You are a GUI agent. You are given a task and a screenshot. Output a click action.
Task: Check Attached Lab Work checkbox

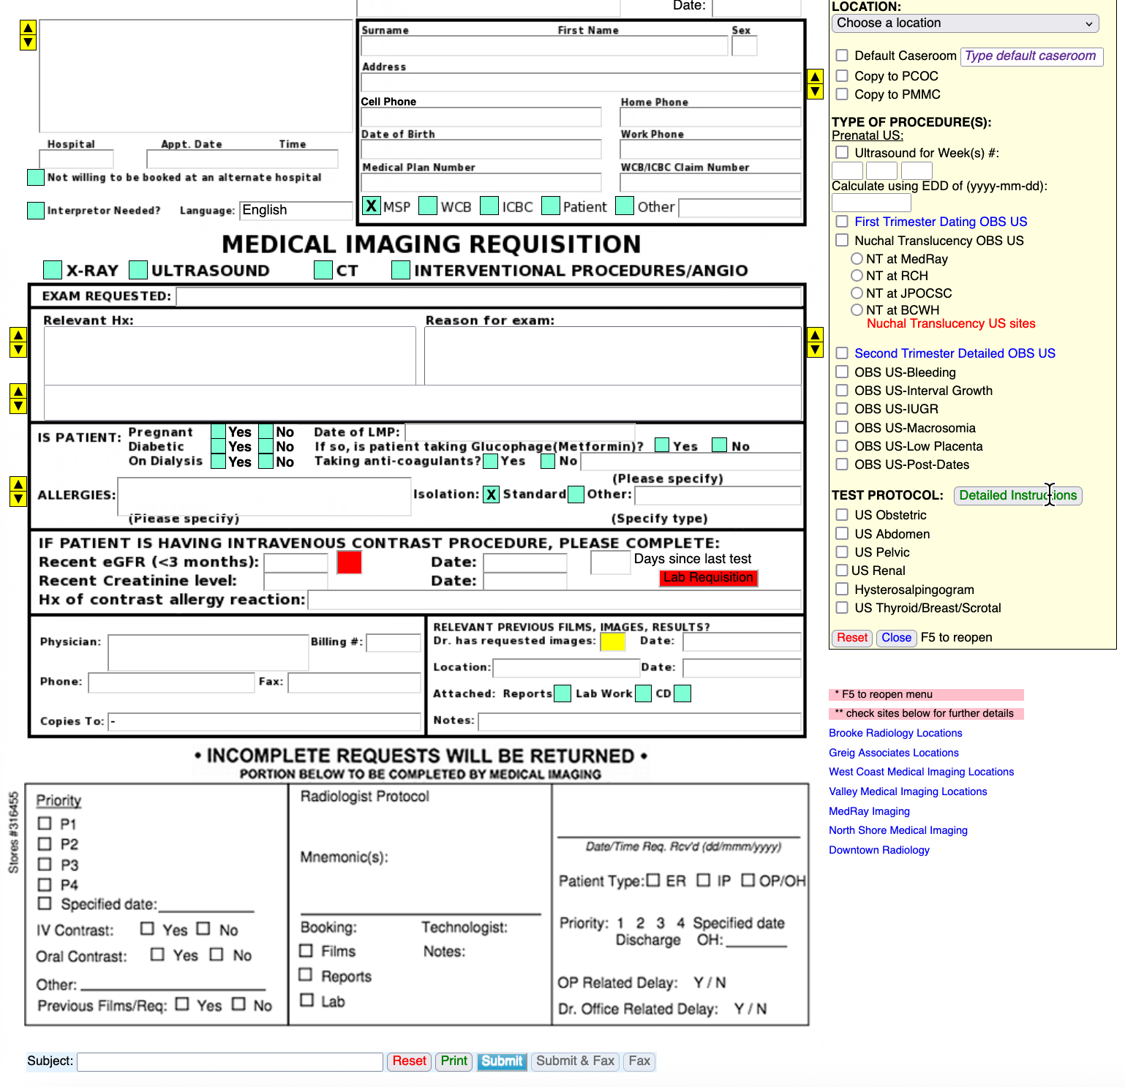coord(643,693)
